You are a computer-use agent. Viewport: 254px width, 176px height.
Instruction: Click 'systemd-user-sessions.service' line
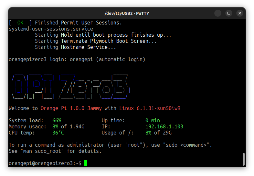(51, 29)
